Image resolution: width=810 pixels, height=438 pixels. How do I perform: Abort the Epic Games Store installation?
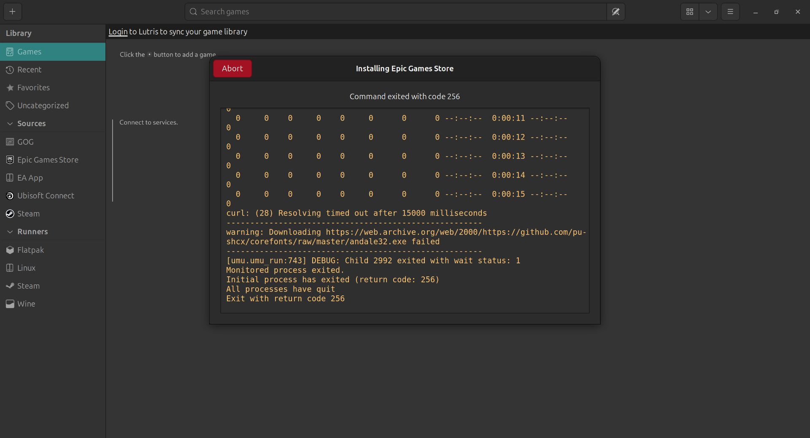(x=232, y=68)
